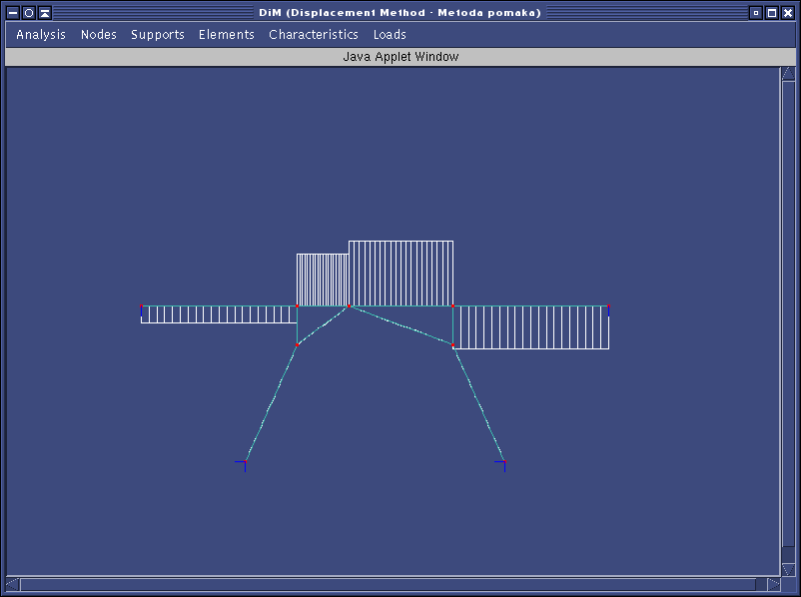Screen dimensions: 801x597
Task: Click the vertical scrollbar up arrow
Action: click(x=788, y=75)
